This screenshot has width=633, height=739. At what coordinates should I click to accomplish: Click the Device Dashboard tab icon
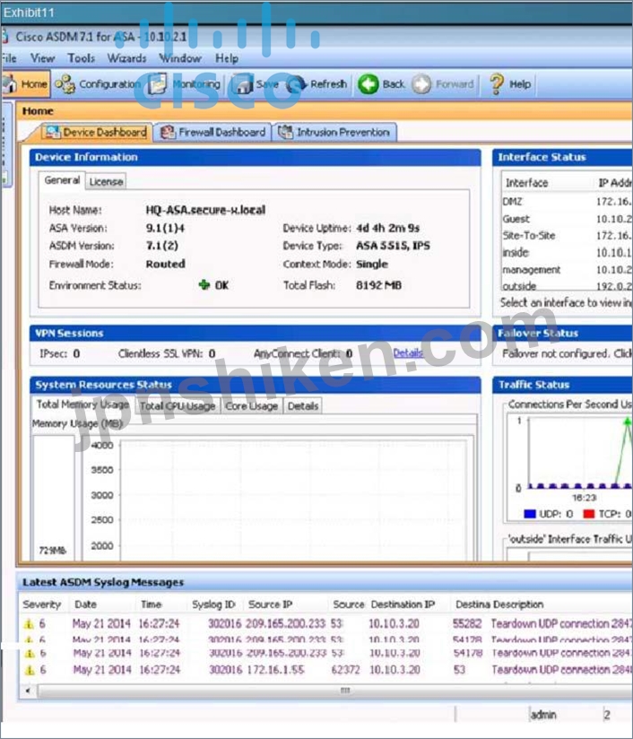(52, 132)
